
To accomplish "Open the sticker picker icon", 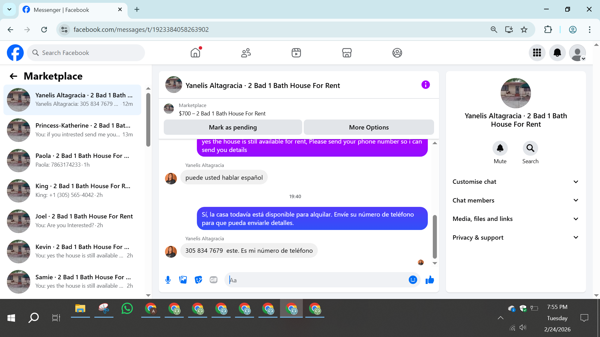I will [198, 280].
